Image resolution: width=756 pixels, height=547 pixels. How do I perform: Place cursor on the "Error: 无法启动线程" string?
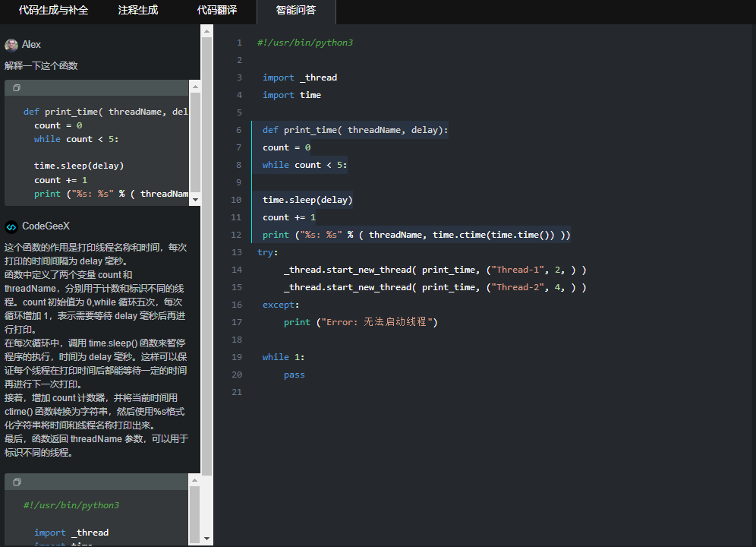click(x=376, y=322)
